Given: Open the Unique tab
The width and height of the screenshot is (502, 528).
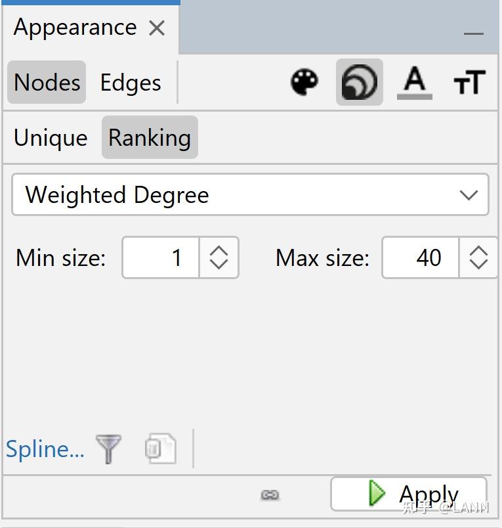Looking at the screenshot, I should pos(51,138).
